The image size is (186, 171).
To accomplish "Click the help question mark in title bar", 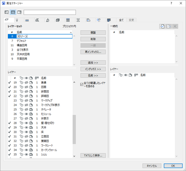I will point(171,3).
